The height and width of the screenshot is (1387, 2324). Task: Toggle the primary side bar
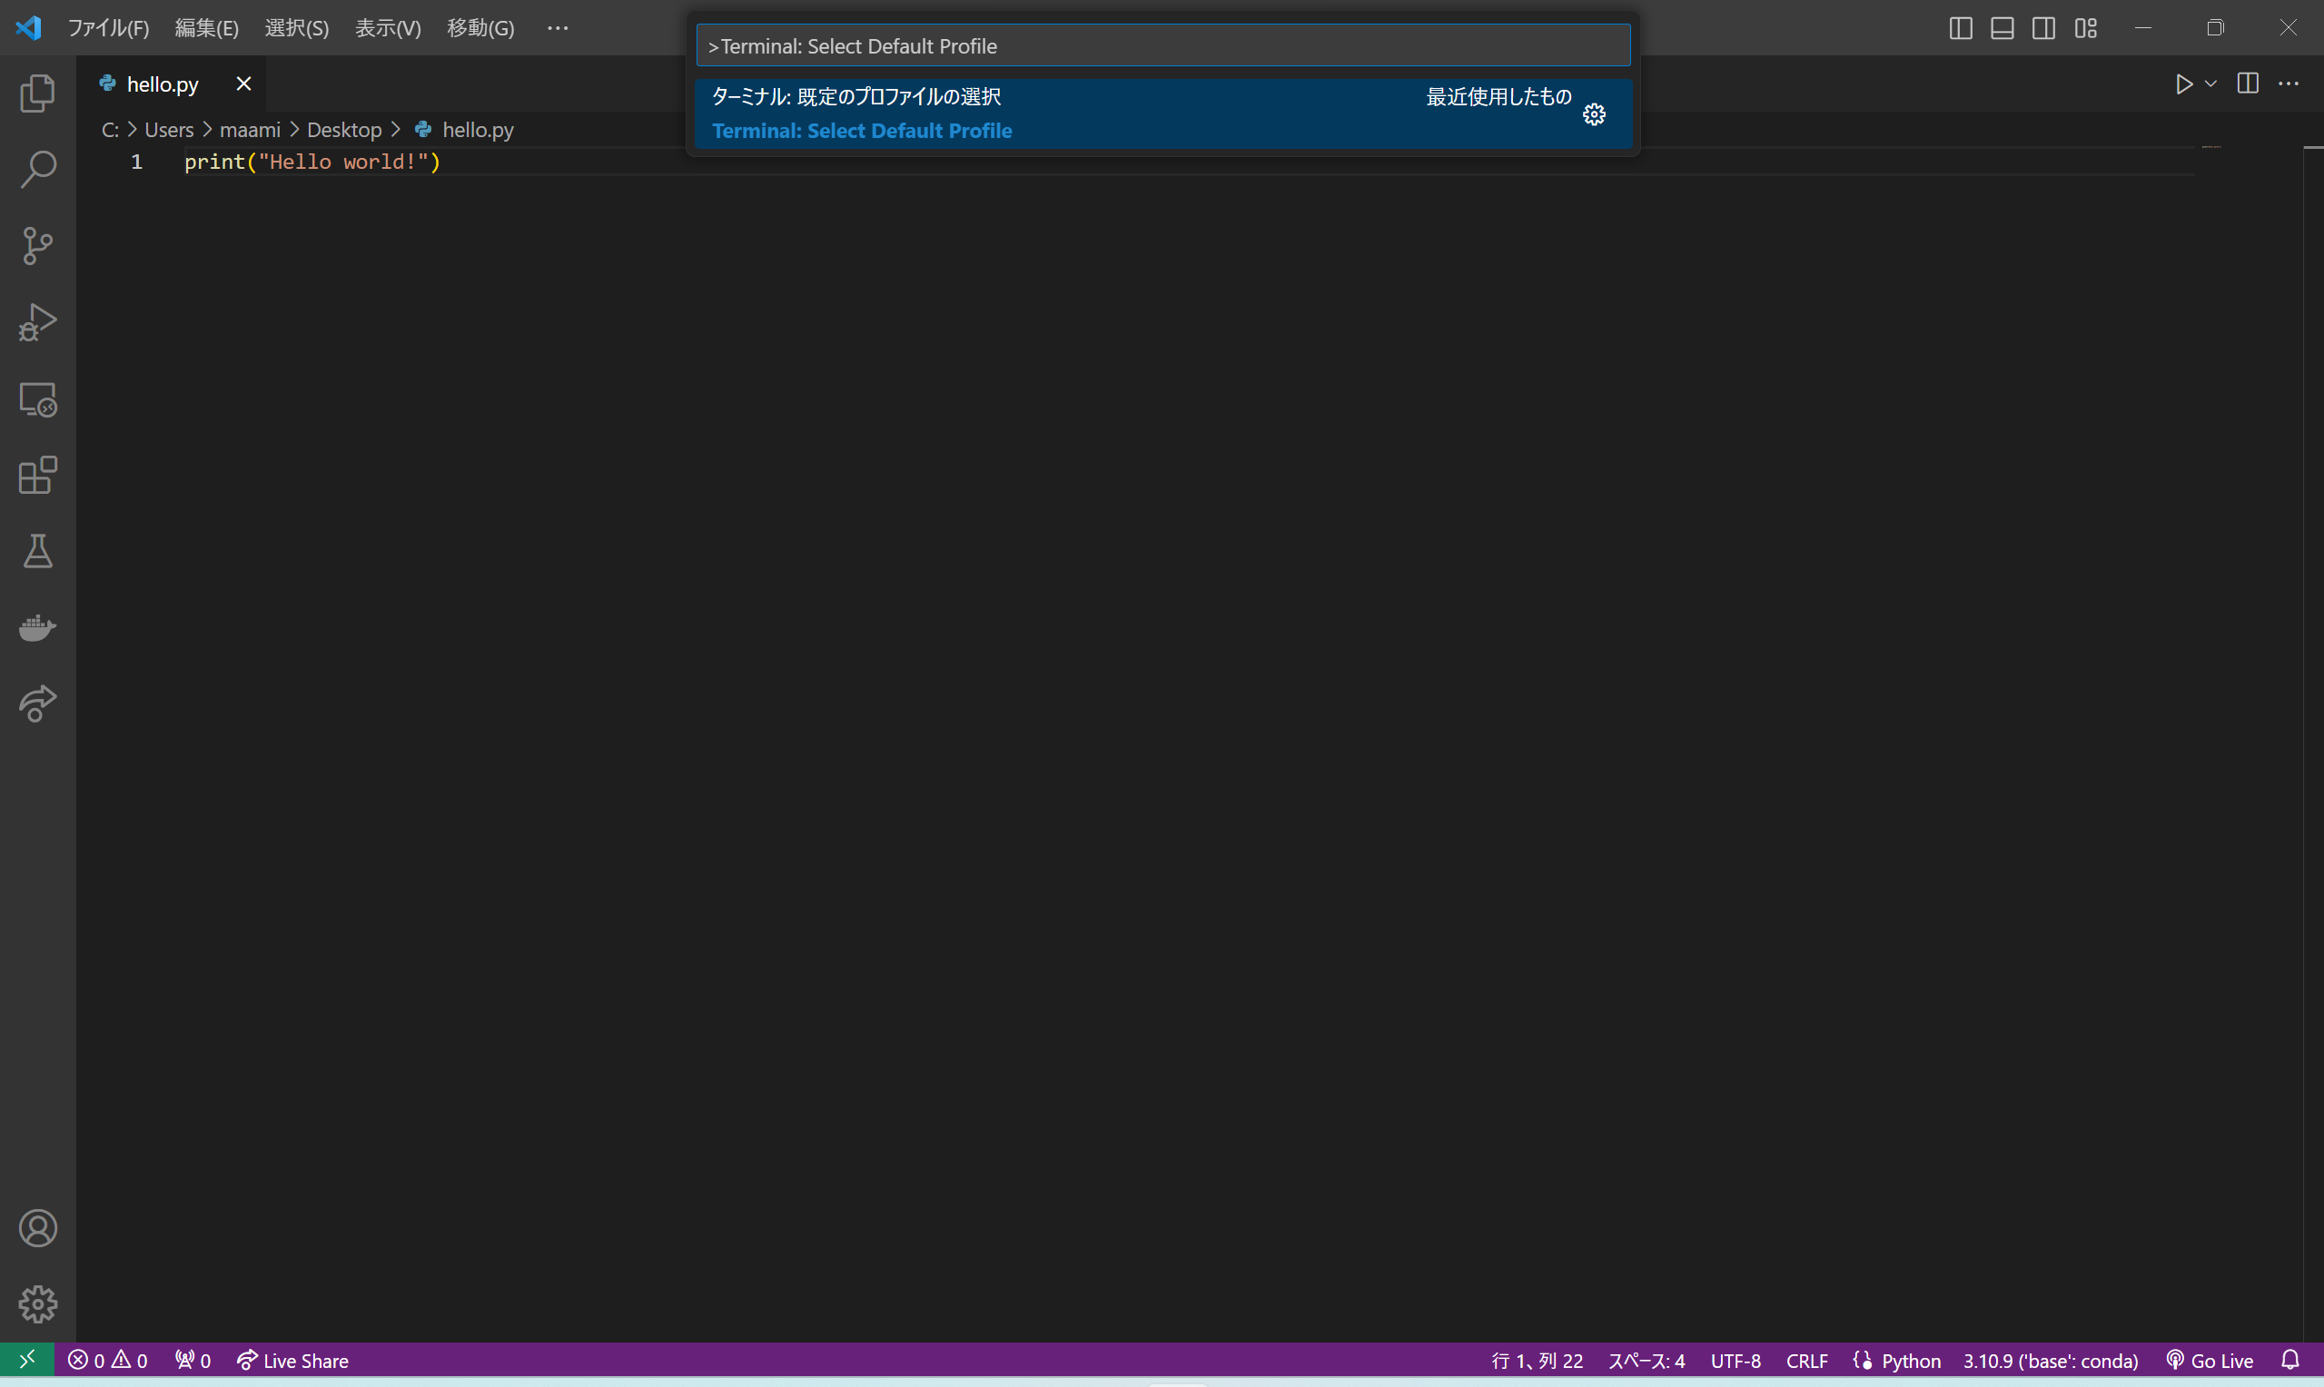click(1960, 28)
